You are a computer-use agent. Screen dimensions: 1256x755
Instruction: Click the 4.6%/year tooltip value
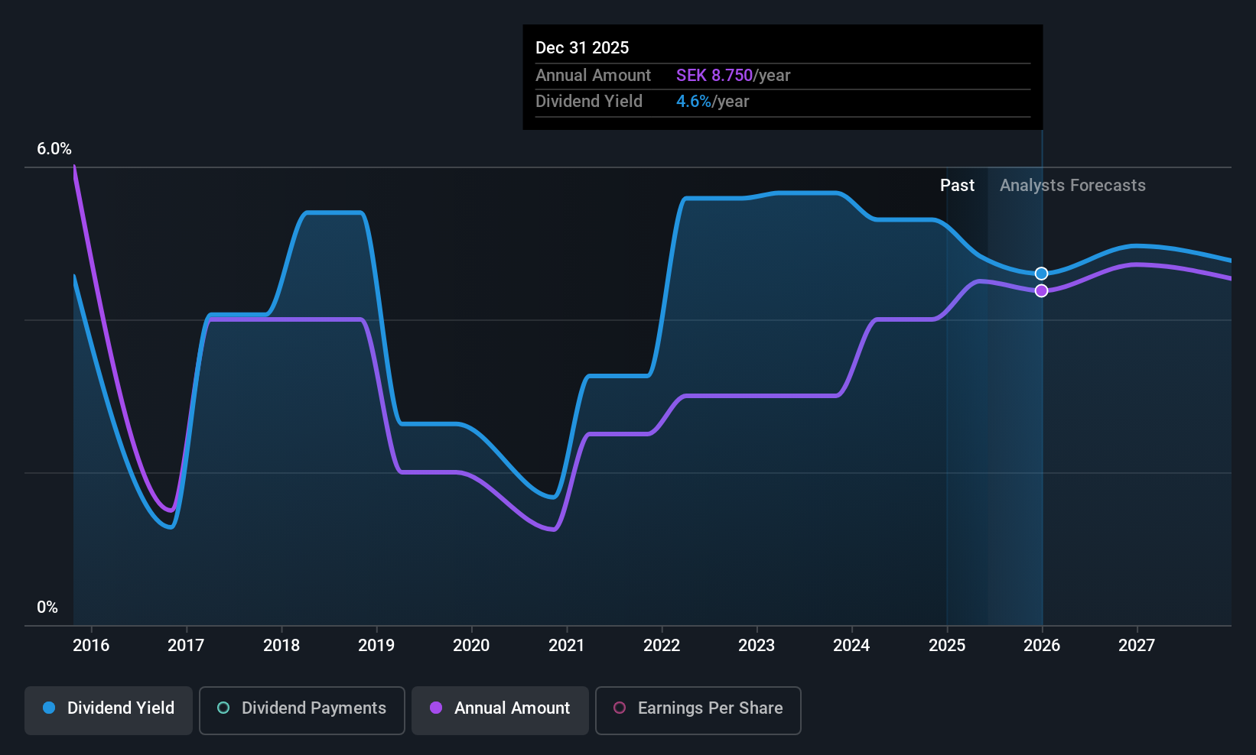click(712, 102)
